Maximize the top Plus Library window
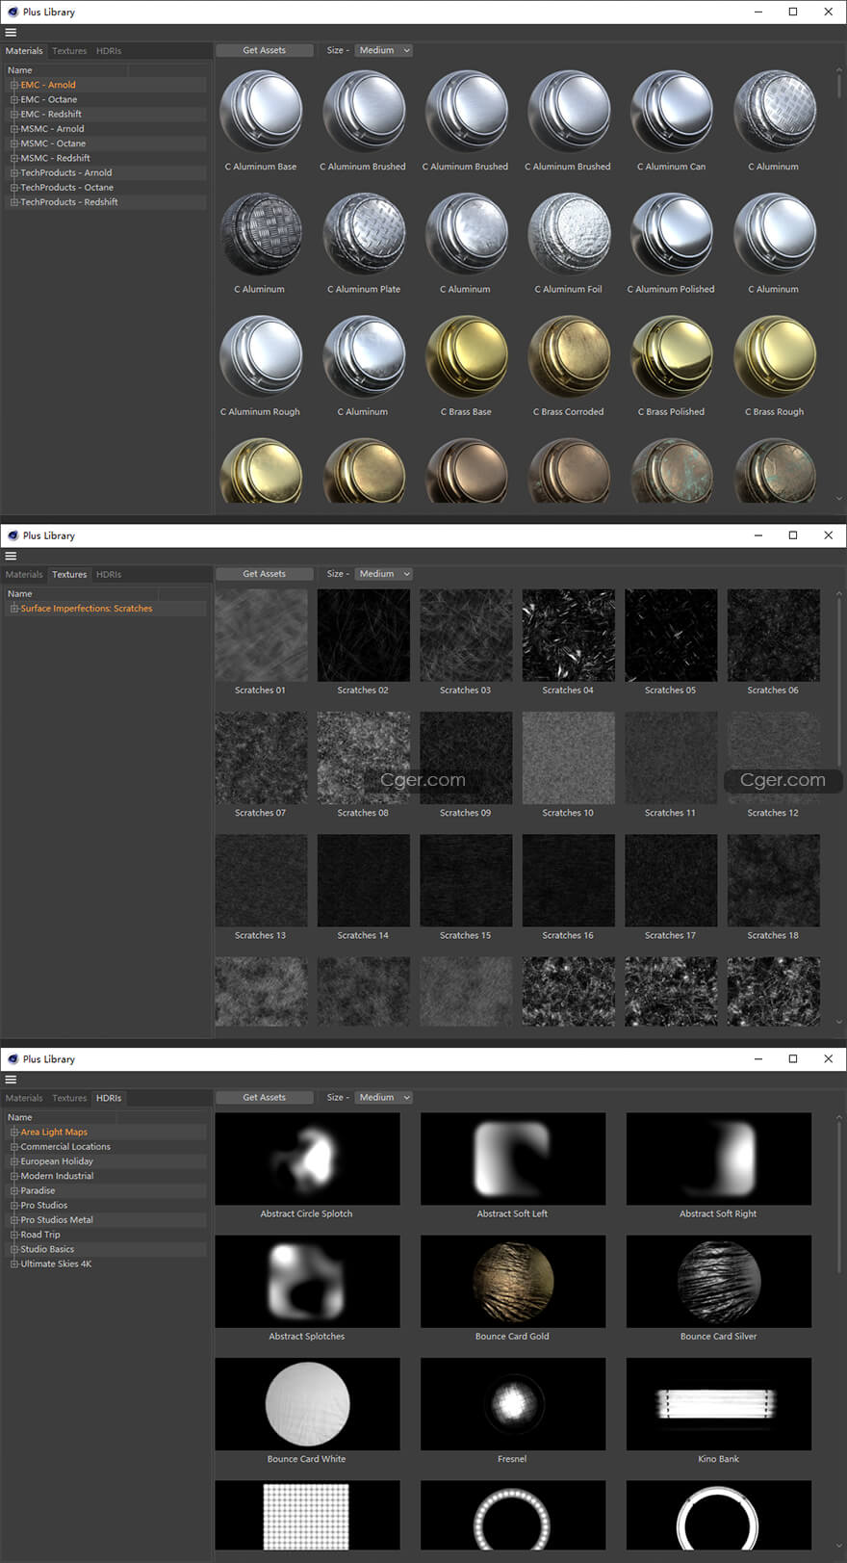 tap(793, 12)
